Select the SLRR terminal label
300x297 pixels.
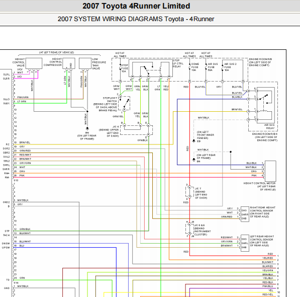click(x=7, y=79)
